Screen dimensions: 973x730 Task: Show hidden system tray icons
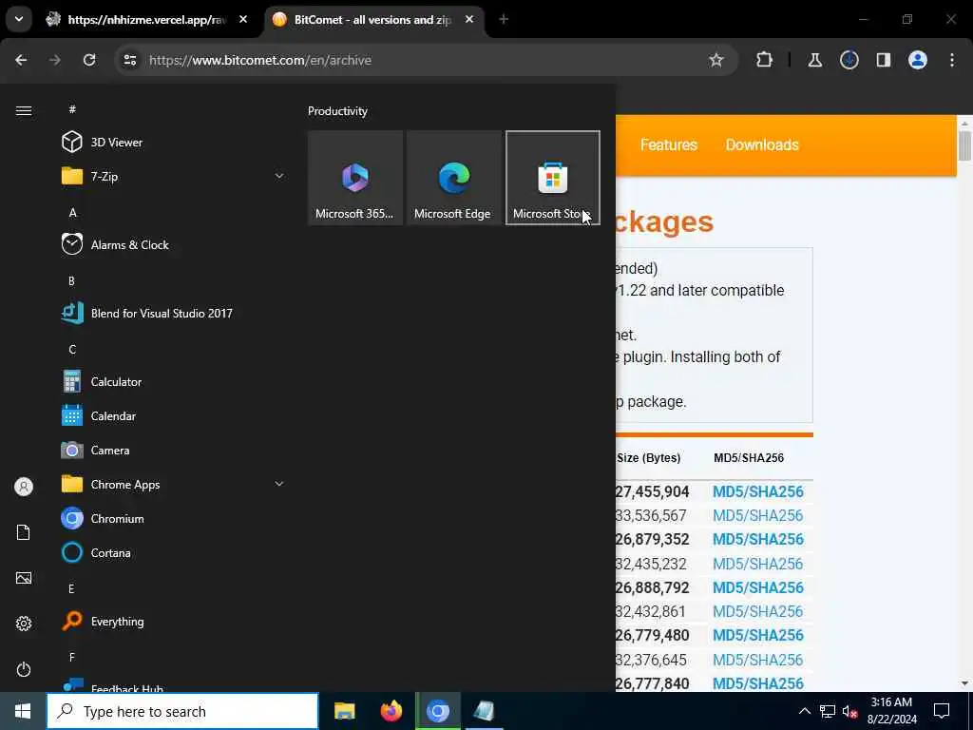click(x=804, y=711)
